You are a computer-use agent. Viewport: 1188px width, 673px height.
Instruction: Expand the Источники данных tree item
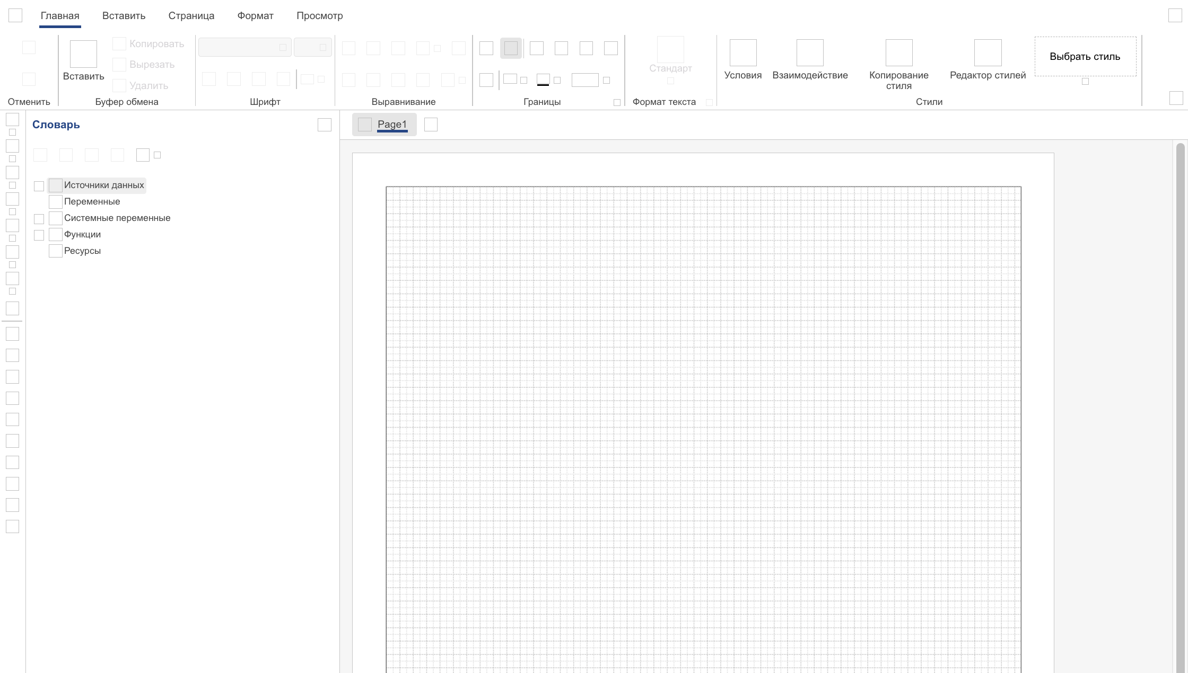coord(38,185)
